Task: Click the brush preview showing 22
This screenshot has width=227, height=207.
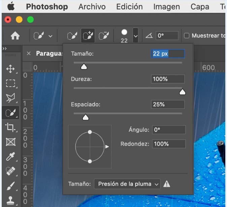Action: tap(124, 36)
